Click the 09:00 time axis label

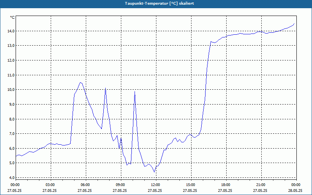pos(121,185)
